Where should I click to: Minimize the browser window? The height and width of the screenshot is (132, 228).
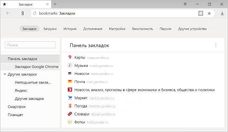tap(197, 4)
